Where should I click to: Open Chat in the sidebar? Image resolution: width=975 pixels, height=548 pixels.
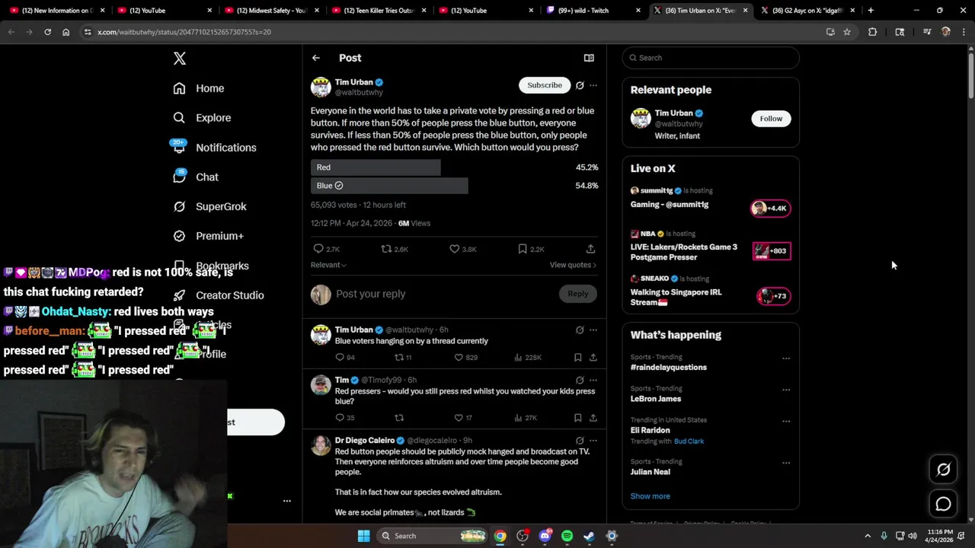point(196,177)
